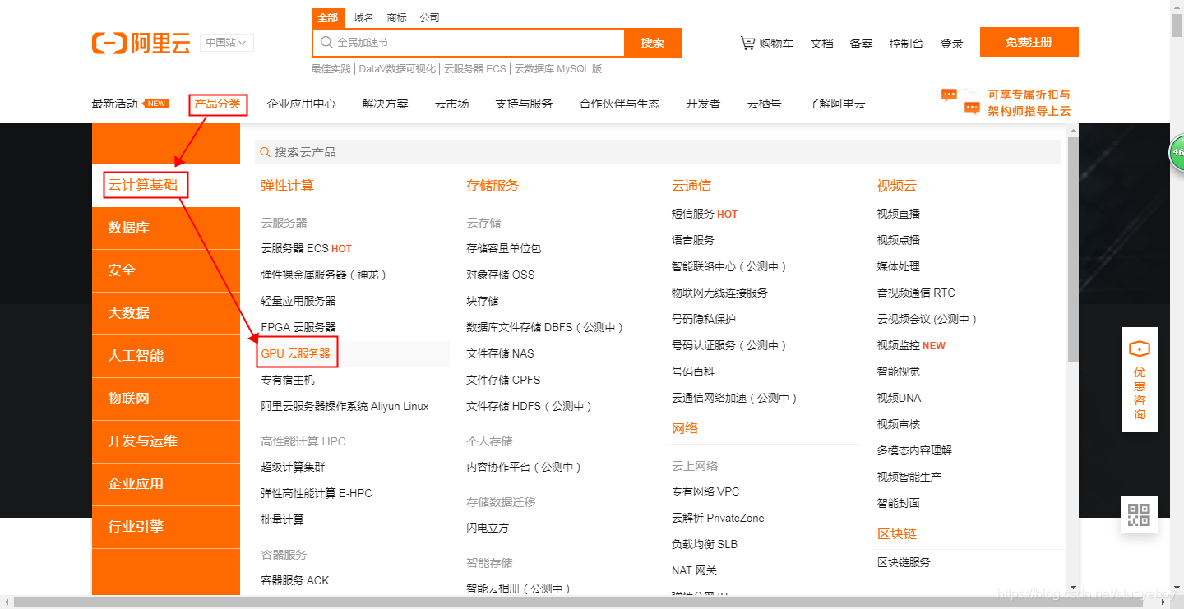Click the DataV数据可视化 hot search link

[397, 69]
